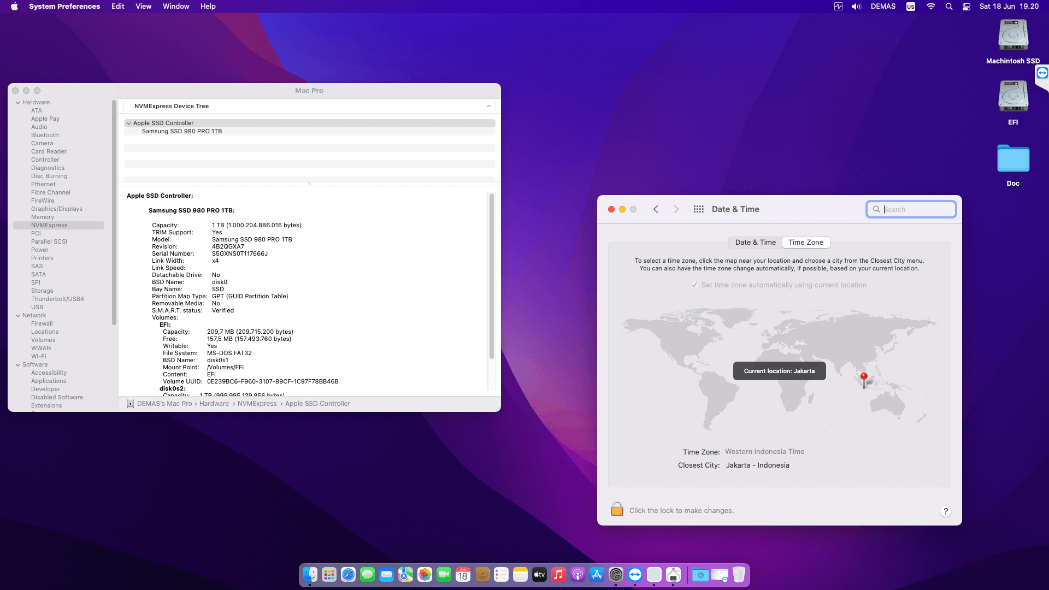Show all preferences grid button

point(698,209)
